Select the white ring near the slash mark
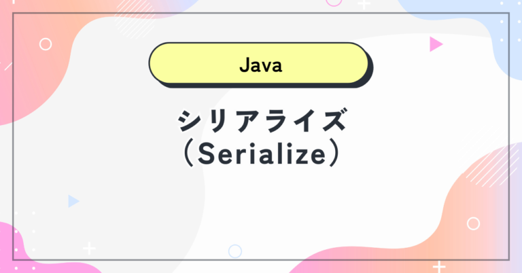 tap(46, 44)
